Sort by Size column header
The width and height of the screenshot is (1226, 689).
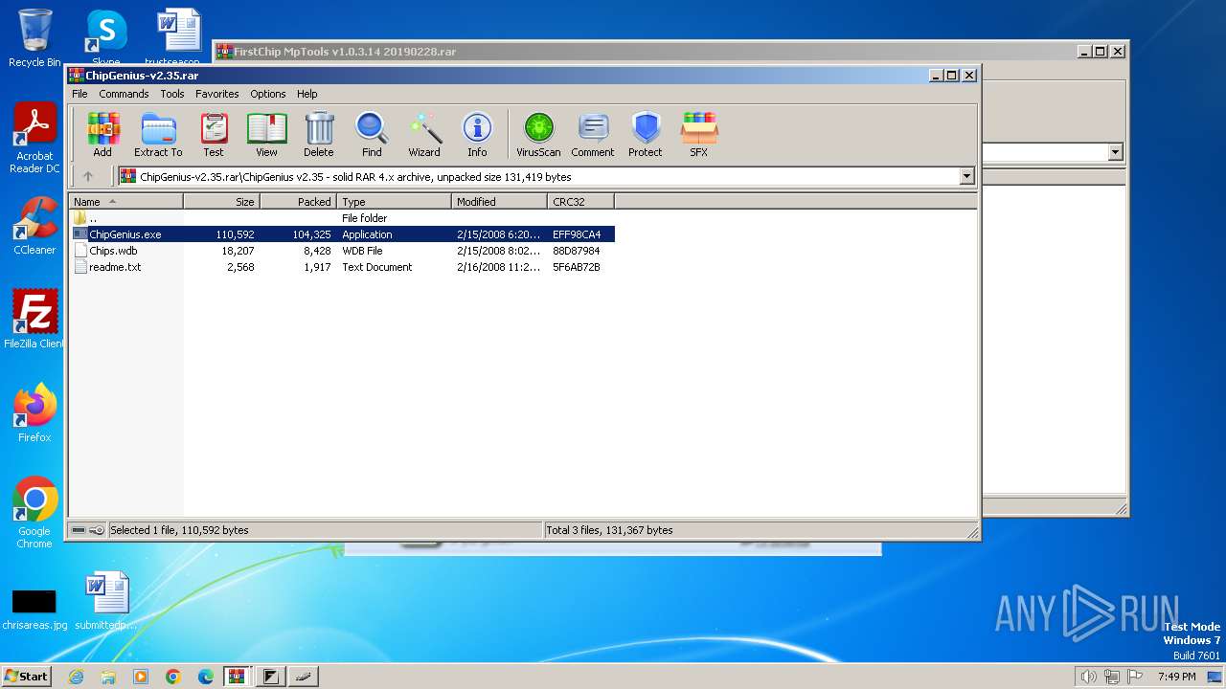(x=221, y=202)
